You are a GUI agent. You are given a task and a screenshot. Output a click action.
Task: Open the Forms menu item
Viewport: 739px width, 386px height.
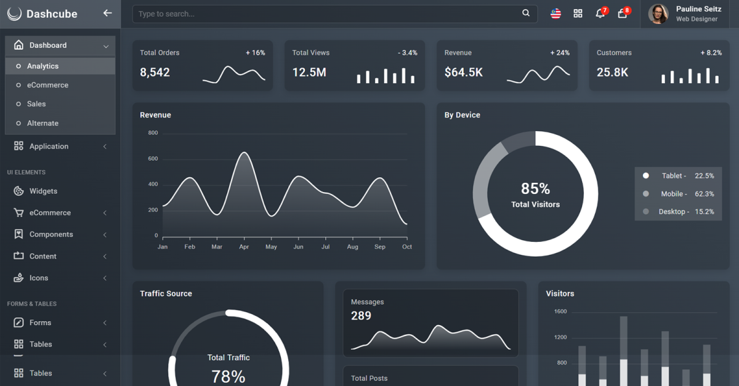pos(40,323)
